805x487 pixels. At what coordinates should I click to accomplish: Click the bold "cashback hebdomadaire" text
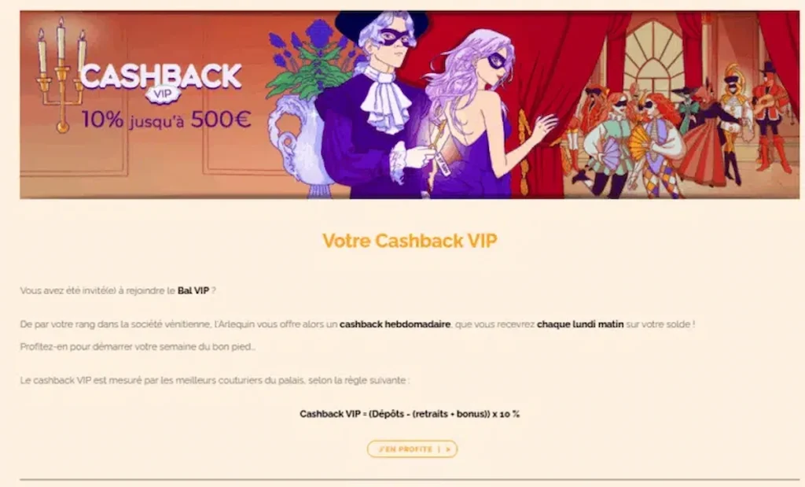tap(395, 324)
